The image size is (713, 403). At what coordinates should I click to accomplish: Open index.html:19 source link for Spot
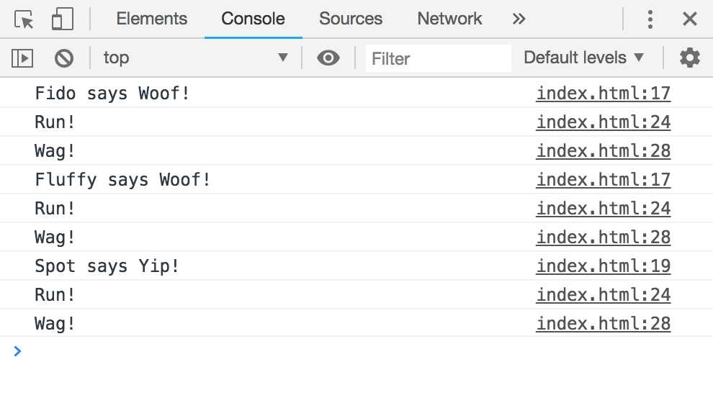click(603, 266)
